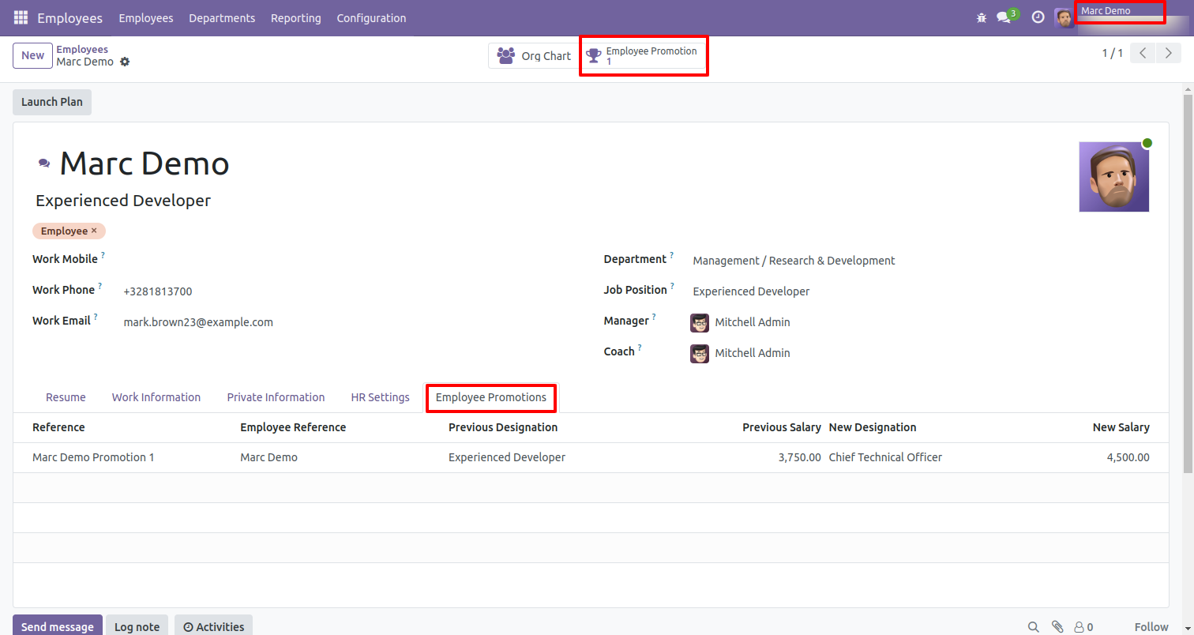Open the apps grid menu icon
1194x635 pixels.
[x=21, y=17]
